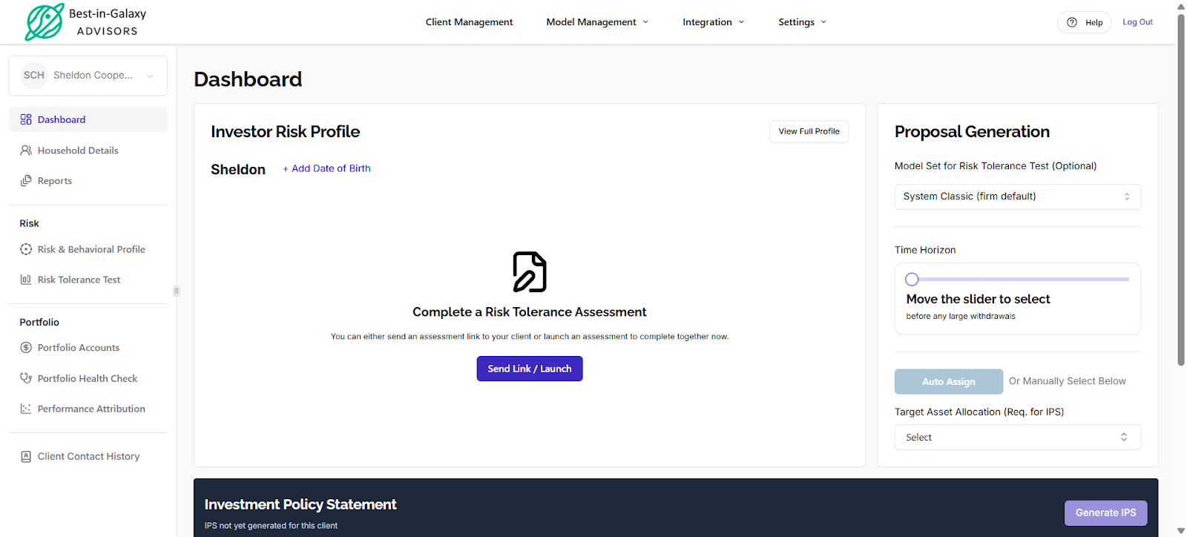Click the Best-in-Galaxy Advisors planet logo
Viewport: 1187px width, 537px height.
(x=45, y=22)
